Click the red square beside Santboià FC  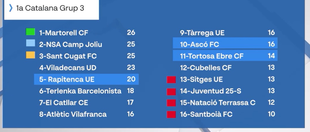(171, 115)
